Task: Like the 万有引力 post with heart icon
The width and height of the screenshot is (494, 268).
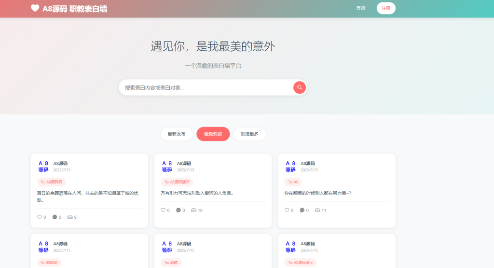Action: [x=163, y=210]
